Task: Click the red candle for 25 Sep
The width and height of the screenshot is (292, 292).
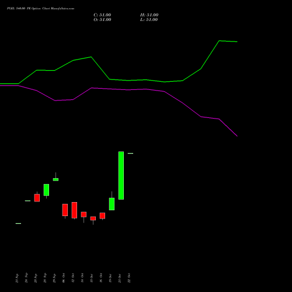Action: tap(37, 197)
